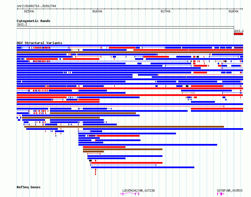This screenshot has width=251, height=197.
Task: Click the small purple segment left of the 91600k gridline
Action: coord(92,136)
